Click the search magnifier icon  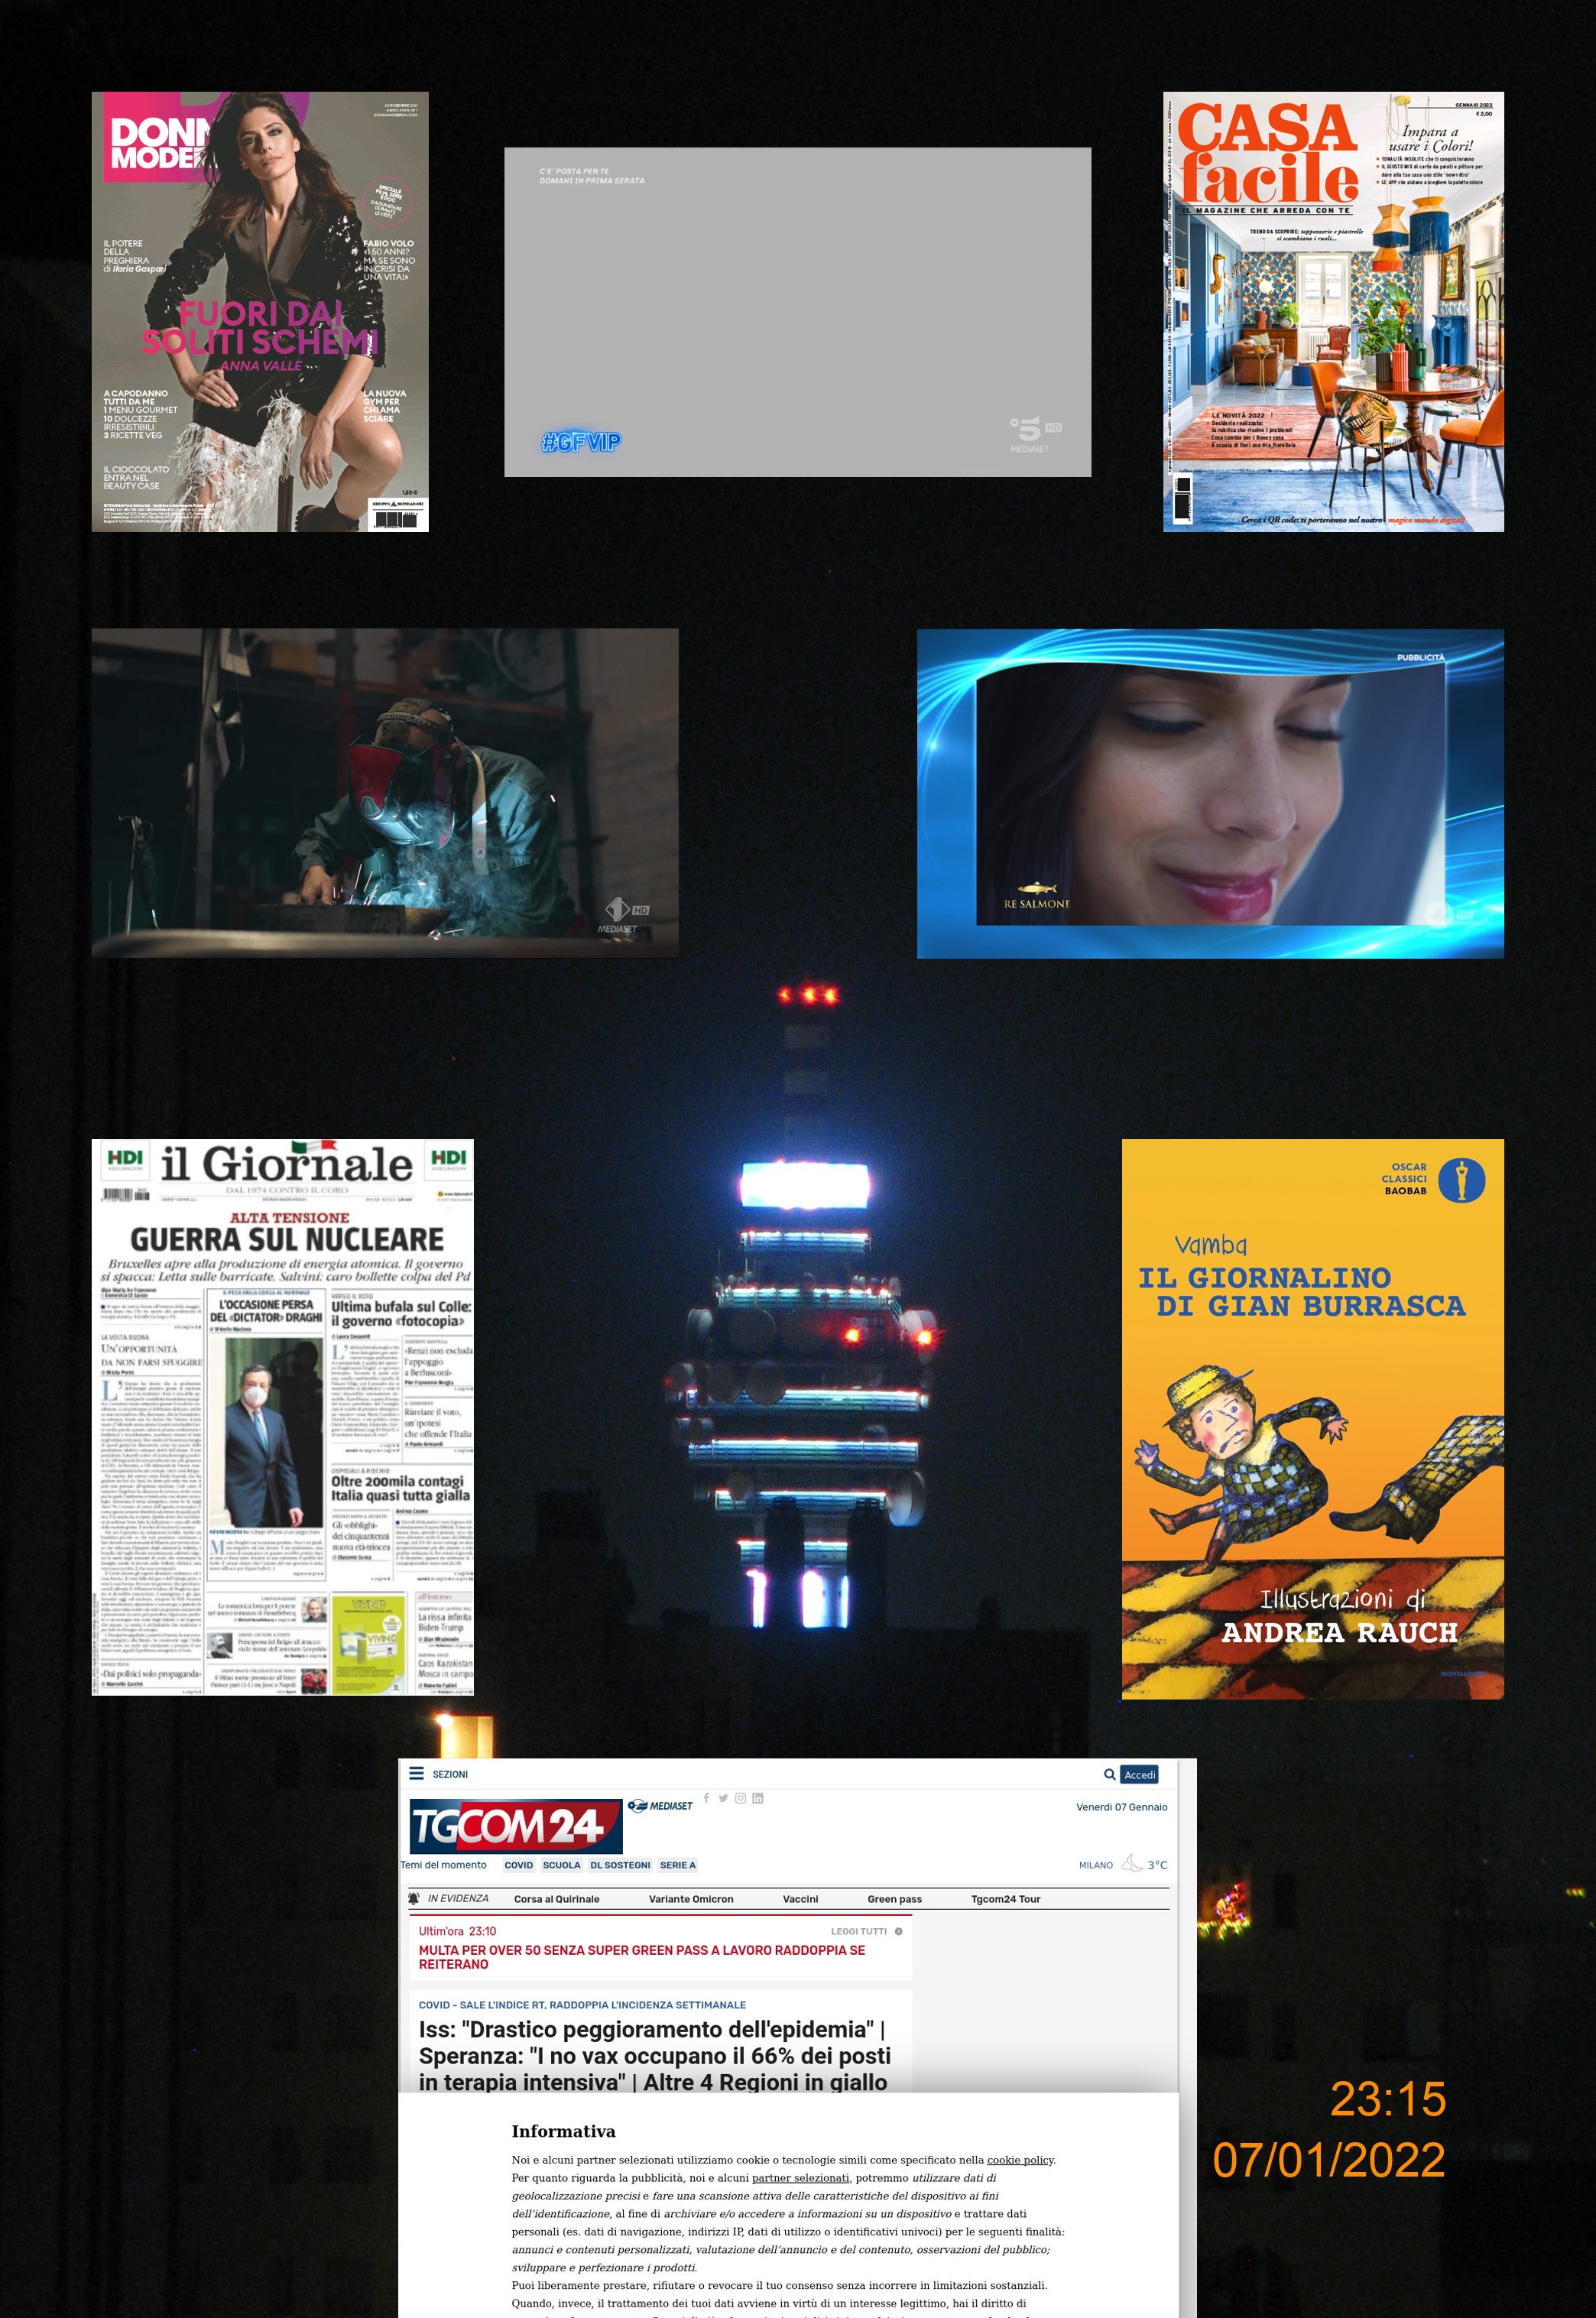click(1109, 1774)
